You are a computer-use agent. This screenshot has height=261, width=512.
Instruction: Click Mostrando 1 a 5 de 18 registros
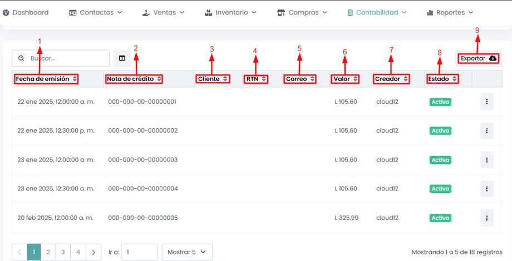[457, 252]
